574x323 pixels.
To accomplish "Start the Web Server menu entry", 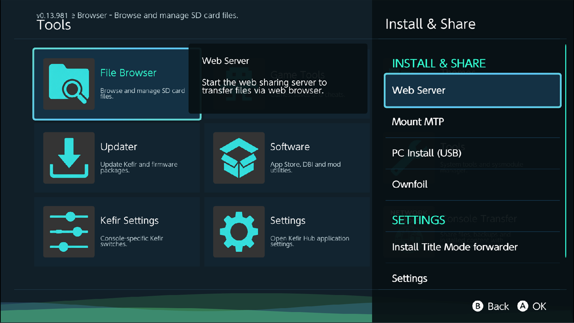I will 473,91.
